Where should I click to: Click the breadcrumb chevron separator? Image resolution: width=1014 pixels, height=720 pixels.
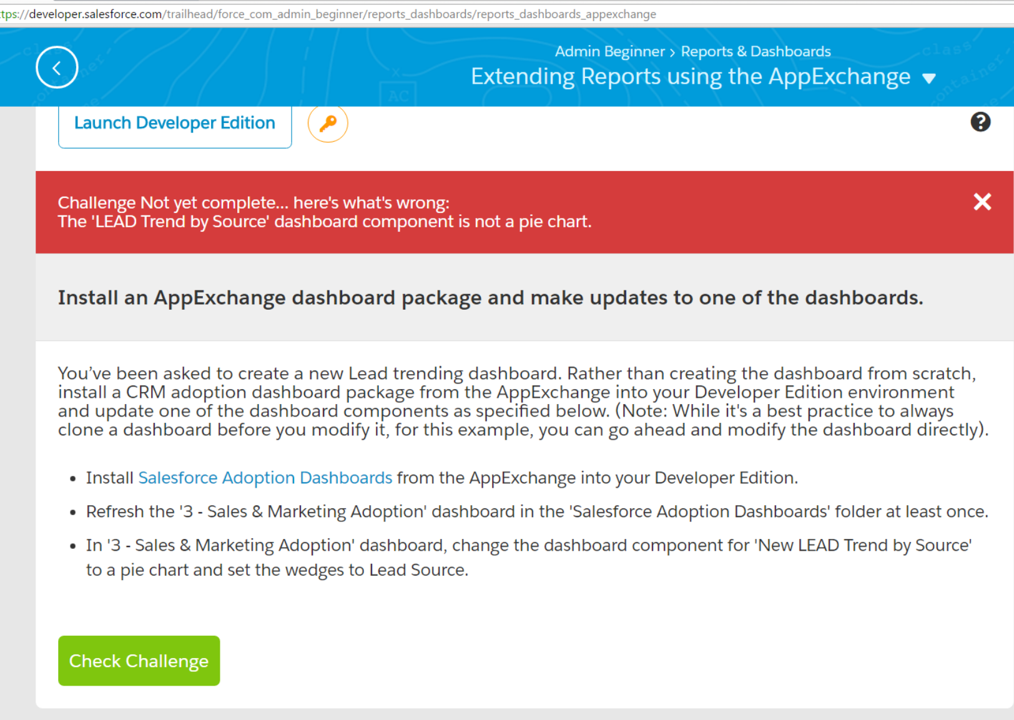pyautogui.click(x=672, y=52)
